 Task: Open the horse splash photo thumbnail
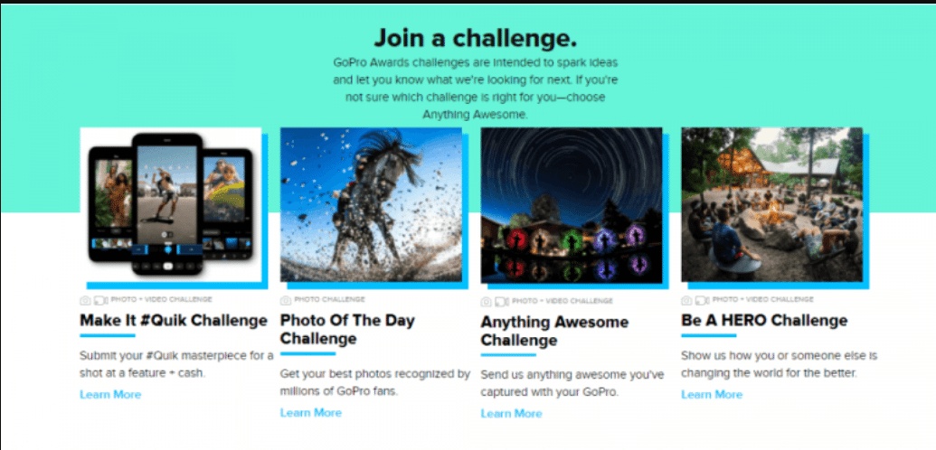click(x=372, y=205)
